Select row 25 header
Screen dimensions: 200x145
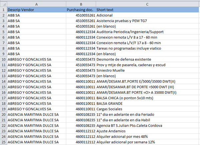click(x=3, y=142)
